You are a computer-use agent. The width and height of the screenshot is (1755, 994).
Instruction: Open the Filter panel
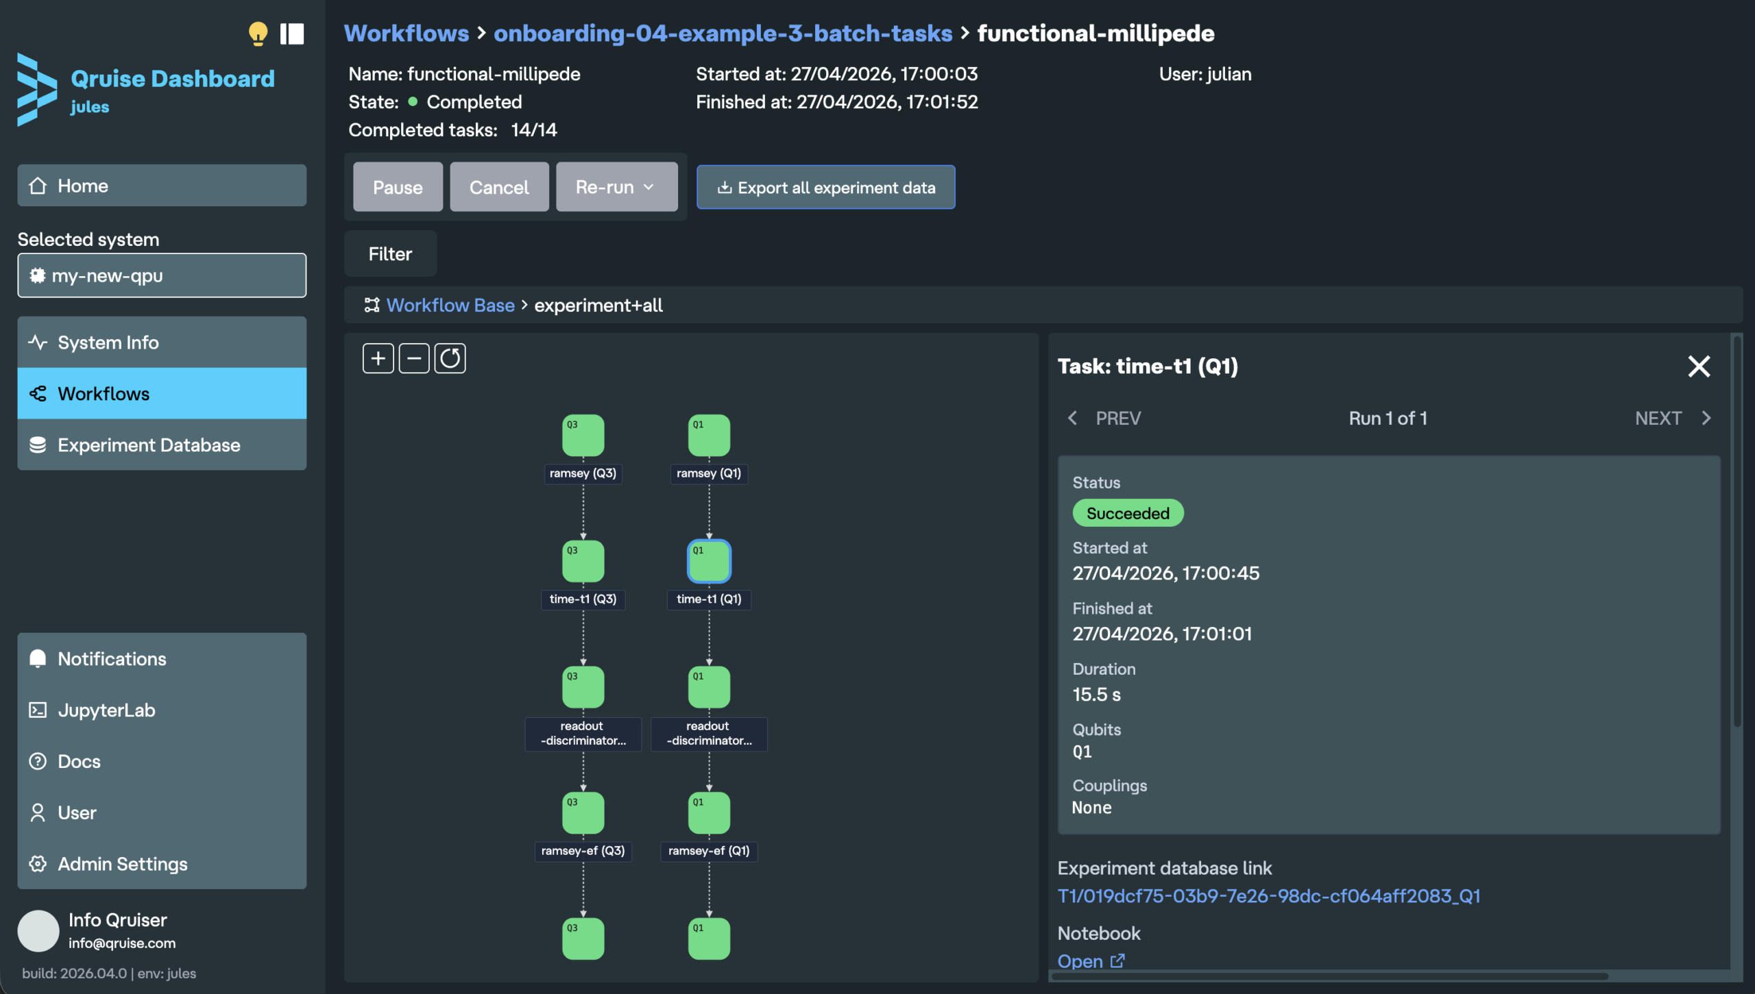pos(390,253)
